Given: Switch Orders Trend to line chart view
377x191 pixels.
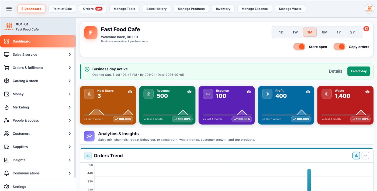Looking at the screenshot, I should point(365,156).
